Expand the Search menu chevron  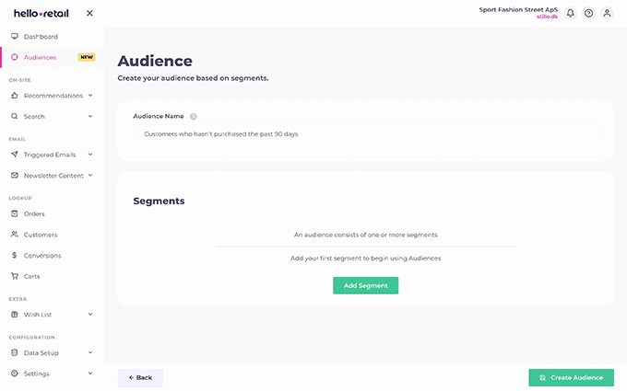click(90, 116)
